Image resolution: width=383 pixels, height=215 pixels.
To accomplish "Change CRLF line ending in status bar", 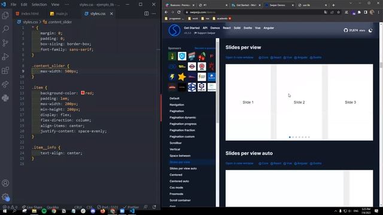I will (78, 207).
